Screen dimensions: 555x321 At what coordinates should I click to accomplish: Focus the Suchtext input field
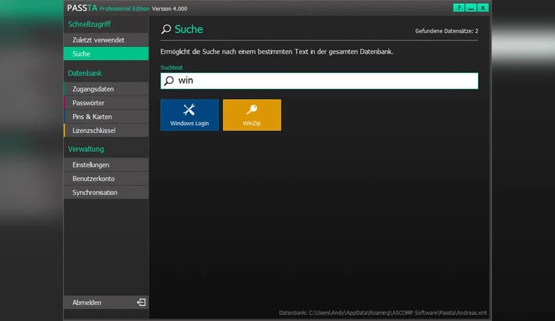click(325, 81)
